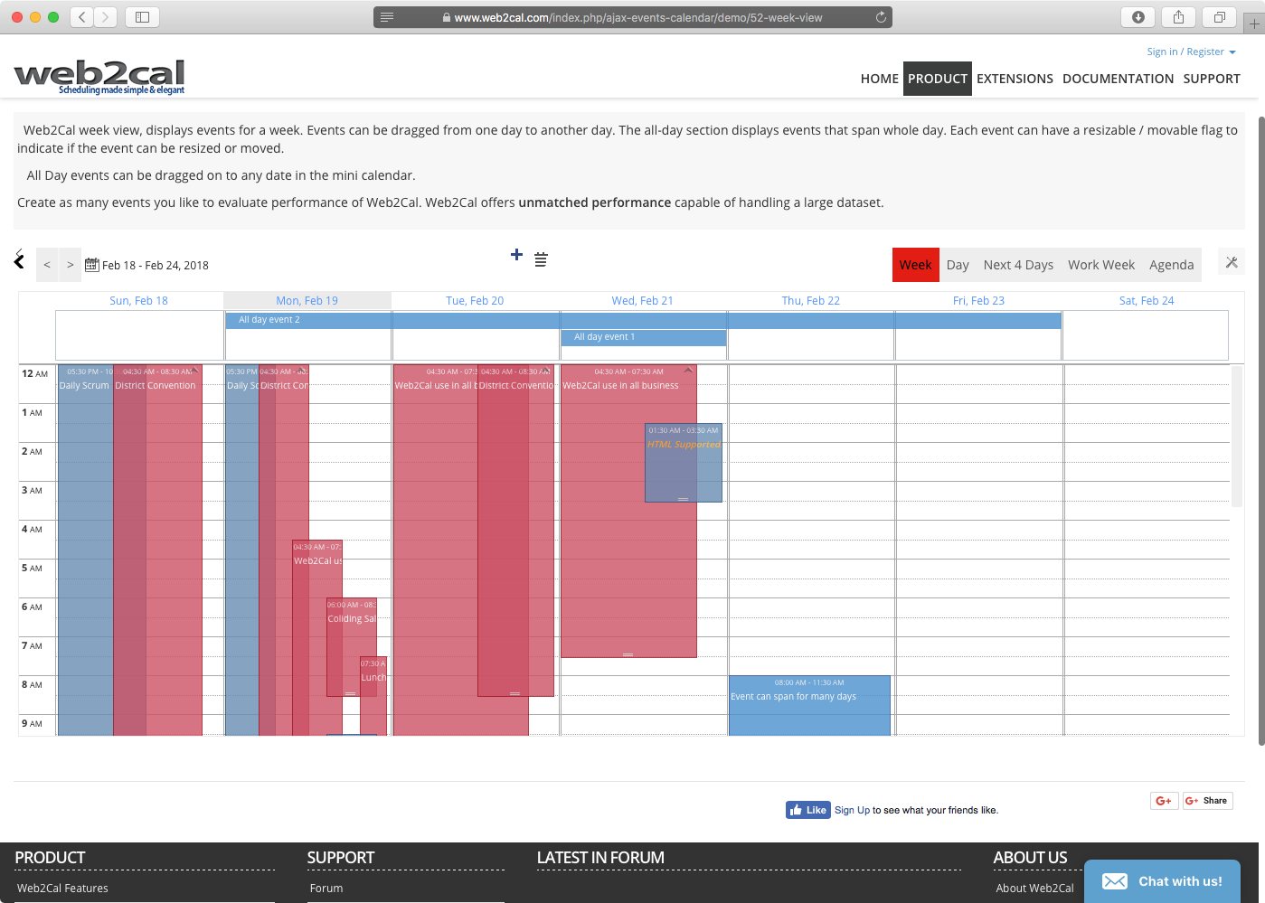The height and width of the screenshot is (903, 1265).
Task: Click the web2cal logo
Action: click(99, 76)
